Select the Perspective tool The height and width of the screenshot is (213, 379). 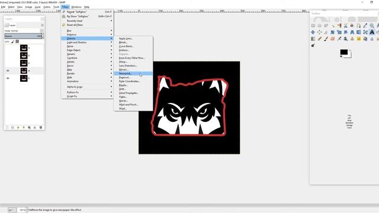coord(352,32)
